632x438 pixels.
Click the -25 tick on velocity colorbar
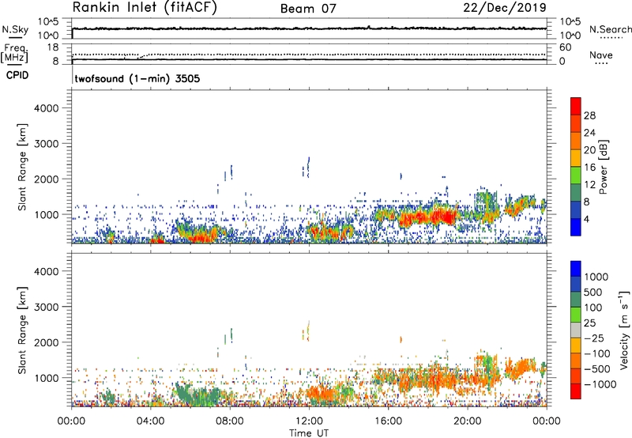(593, 338)
